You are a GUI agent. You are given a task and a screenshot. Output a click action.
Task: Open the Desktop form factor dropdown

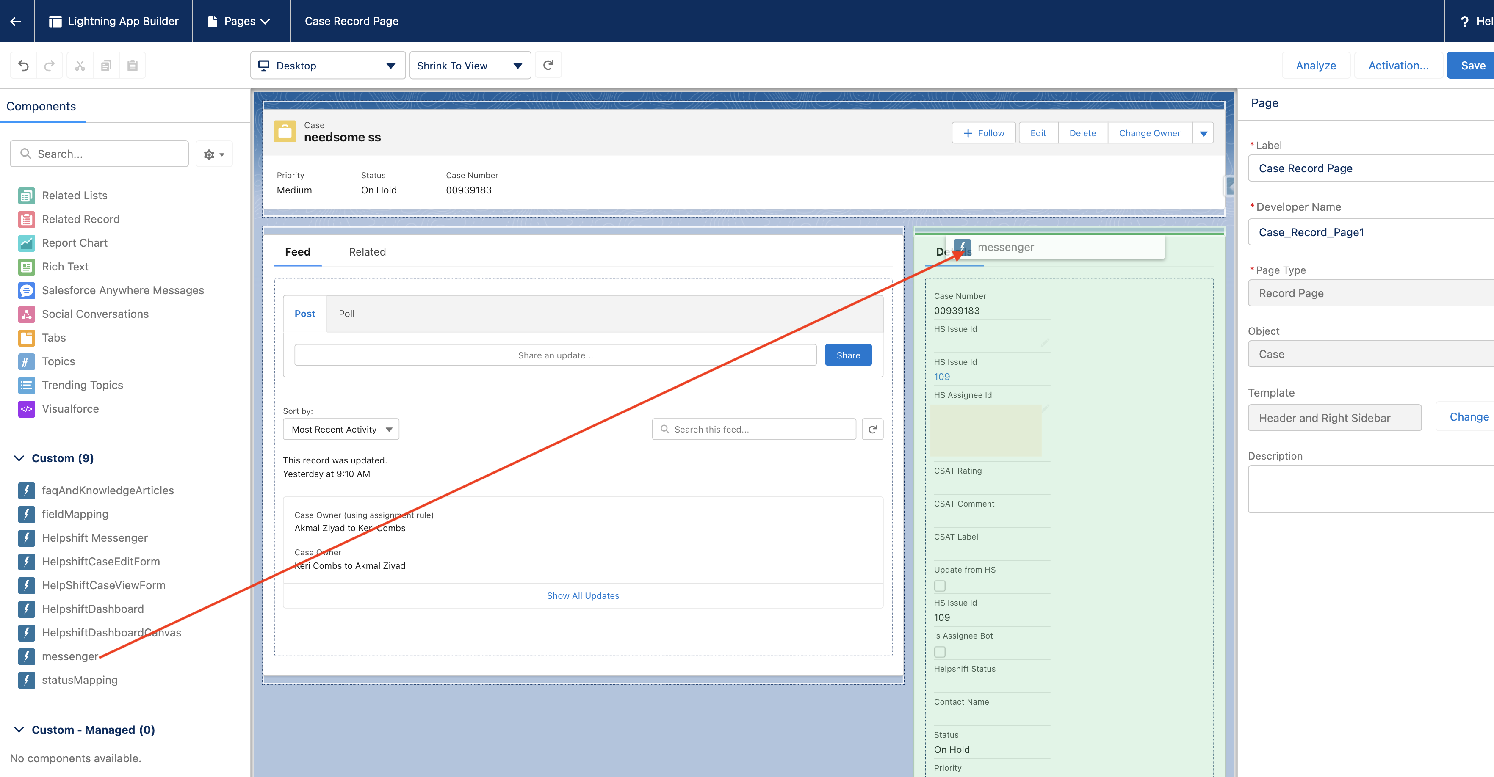[328, 66]
